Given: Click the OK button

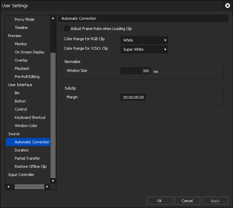Looking at the screenshot, I should pos(160,201).
